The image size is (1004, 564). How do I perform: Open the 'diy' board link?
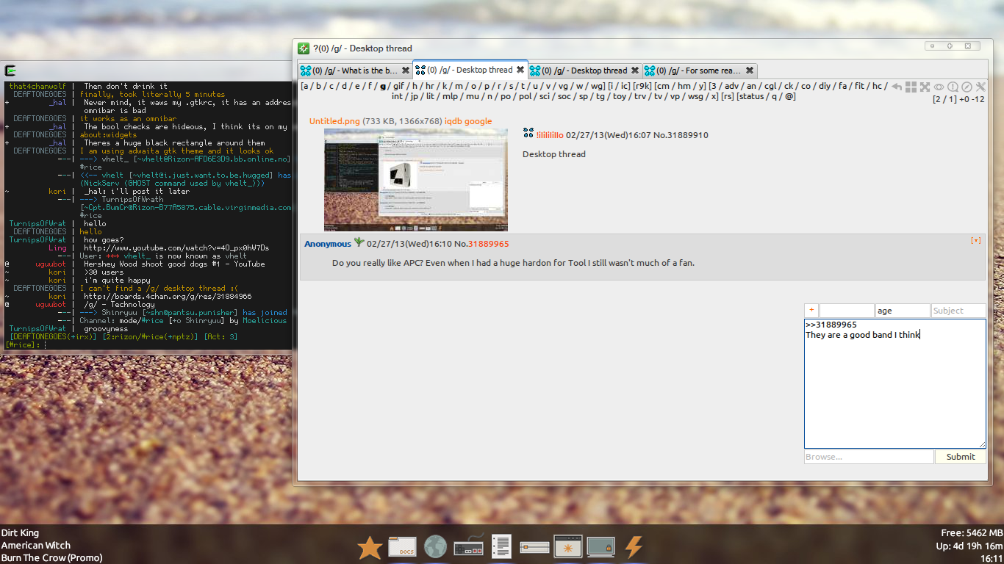click(825, 86)
